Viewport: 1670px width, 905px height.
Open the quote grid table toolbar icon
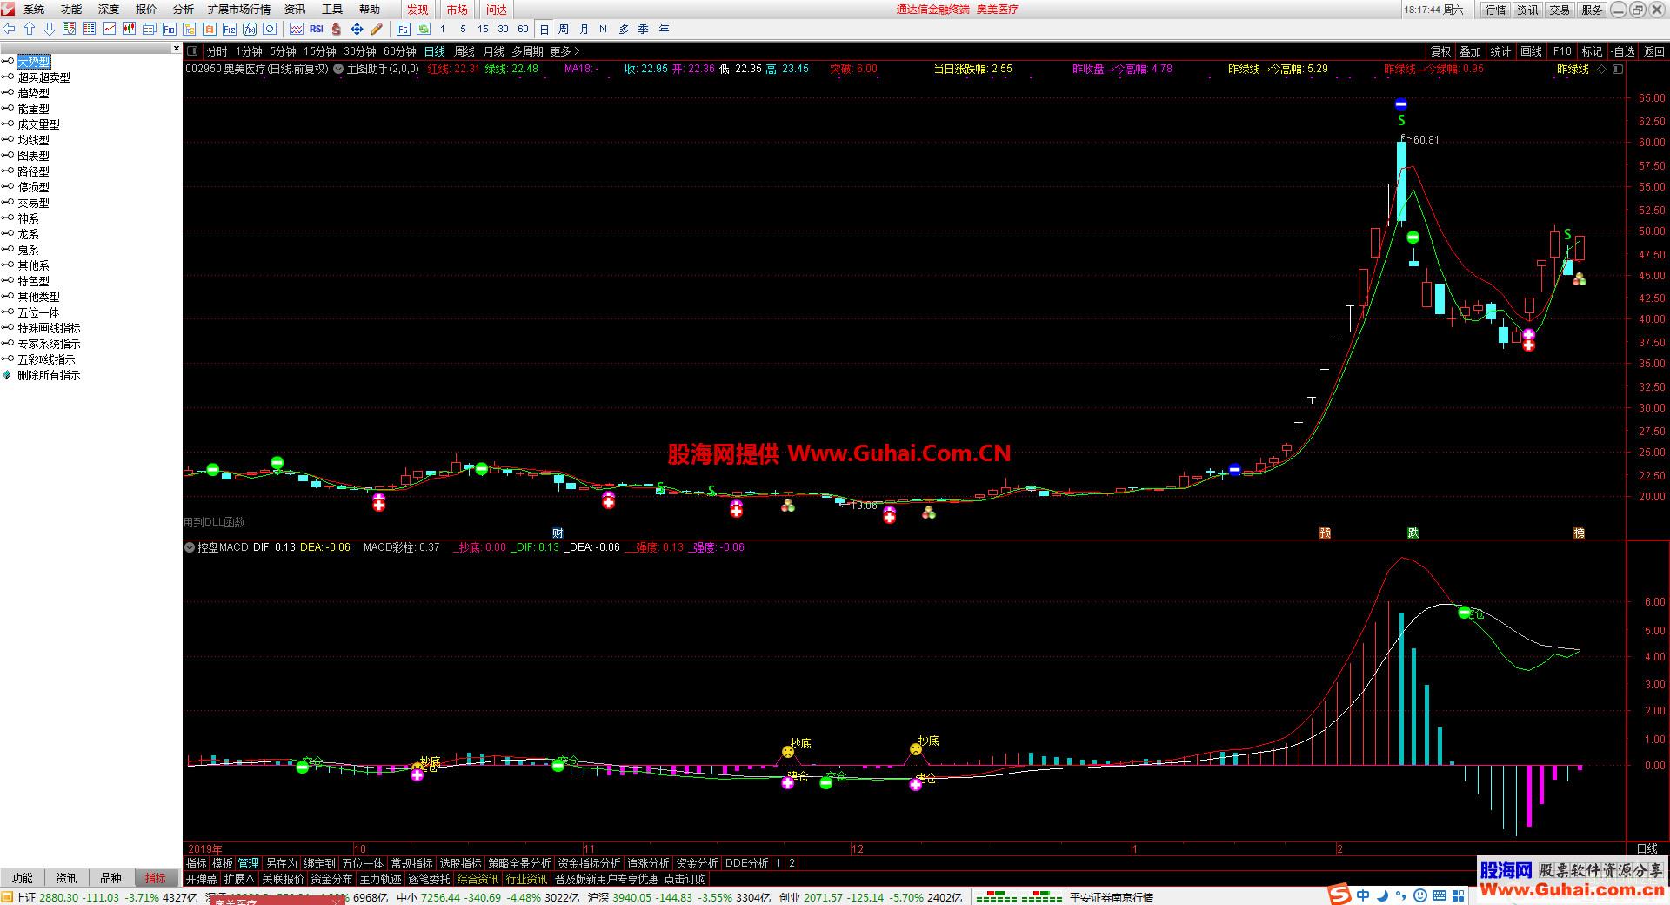click(x=89, y=29)
